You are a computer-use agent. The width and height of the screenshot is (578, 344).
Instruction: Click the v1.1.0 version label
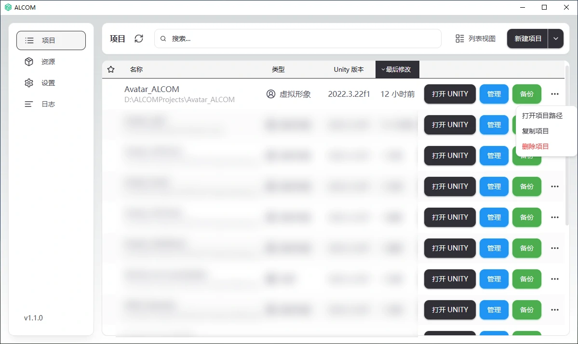[34, 318]
